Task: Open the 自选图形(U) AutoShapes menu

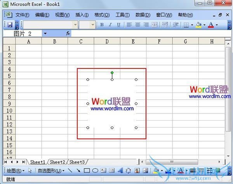Action: coord(51,171)
